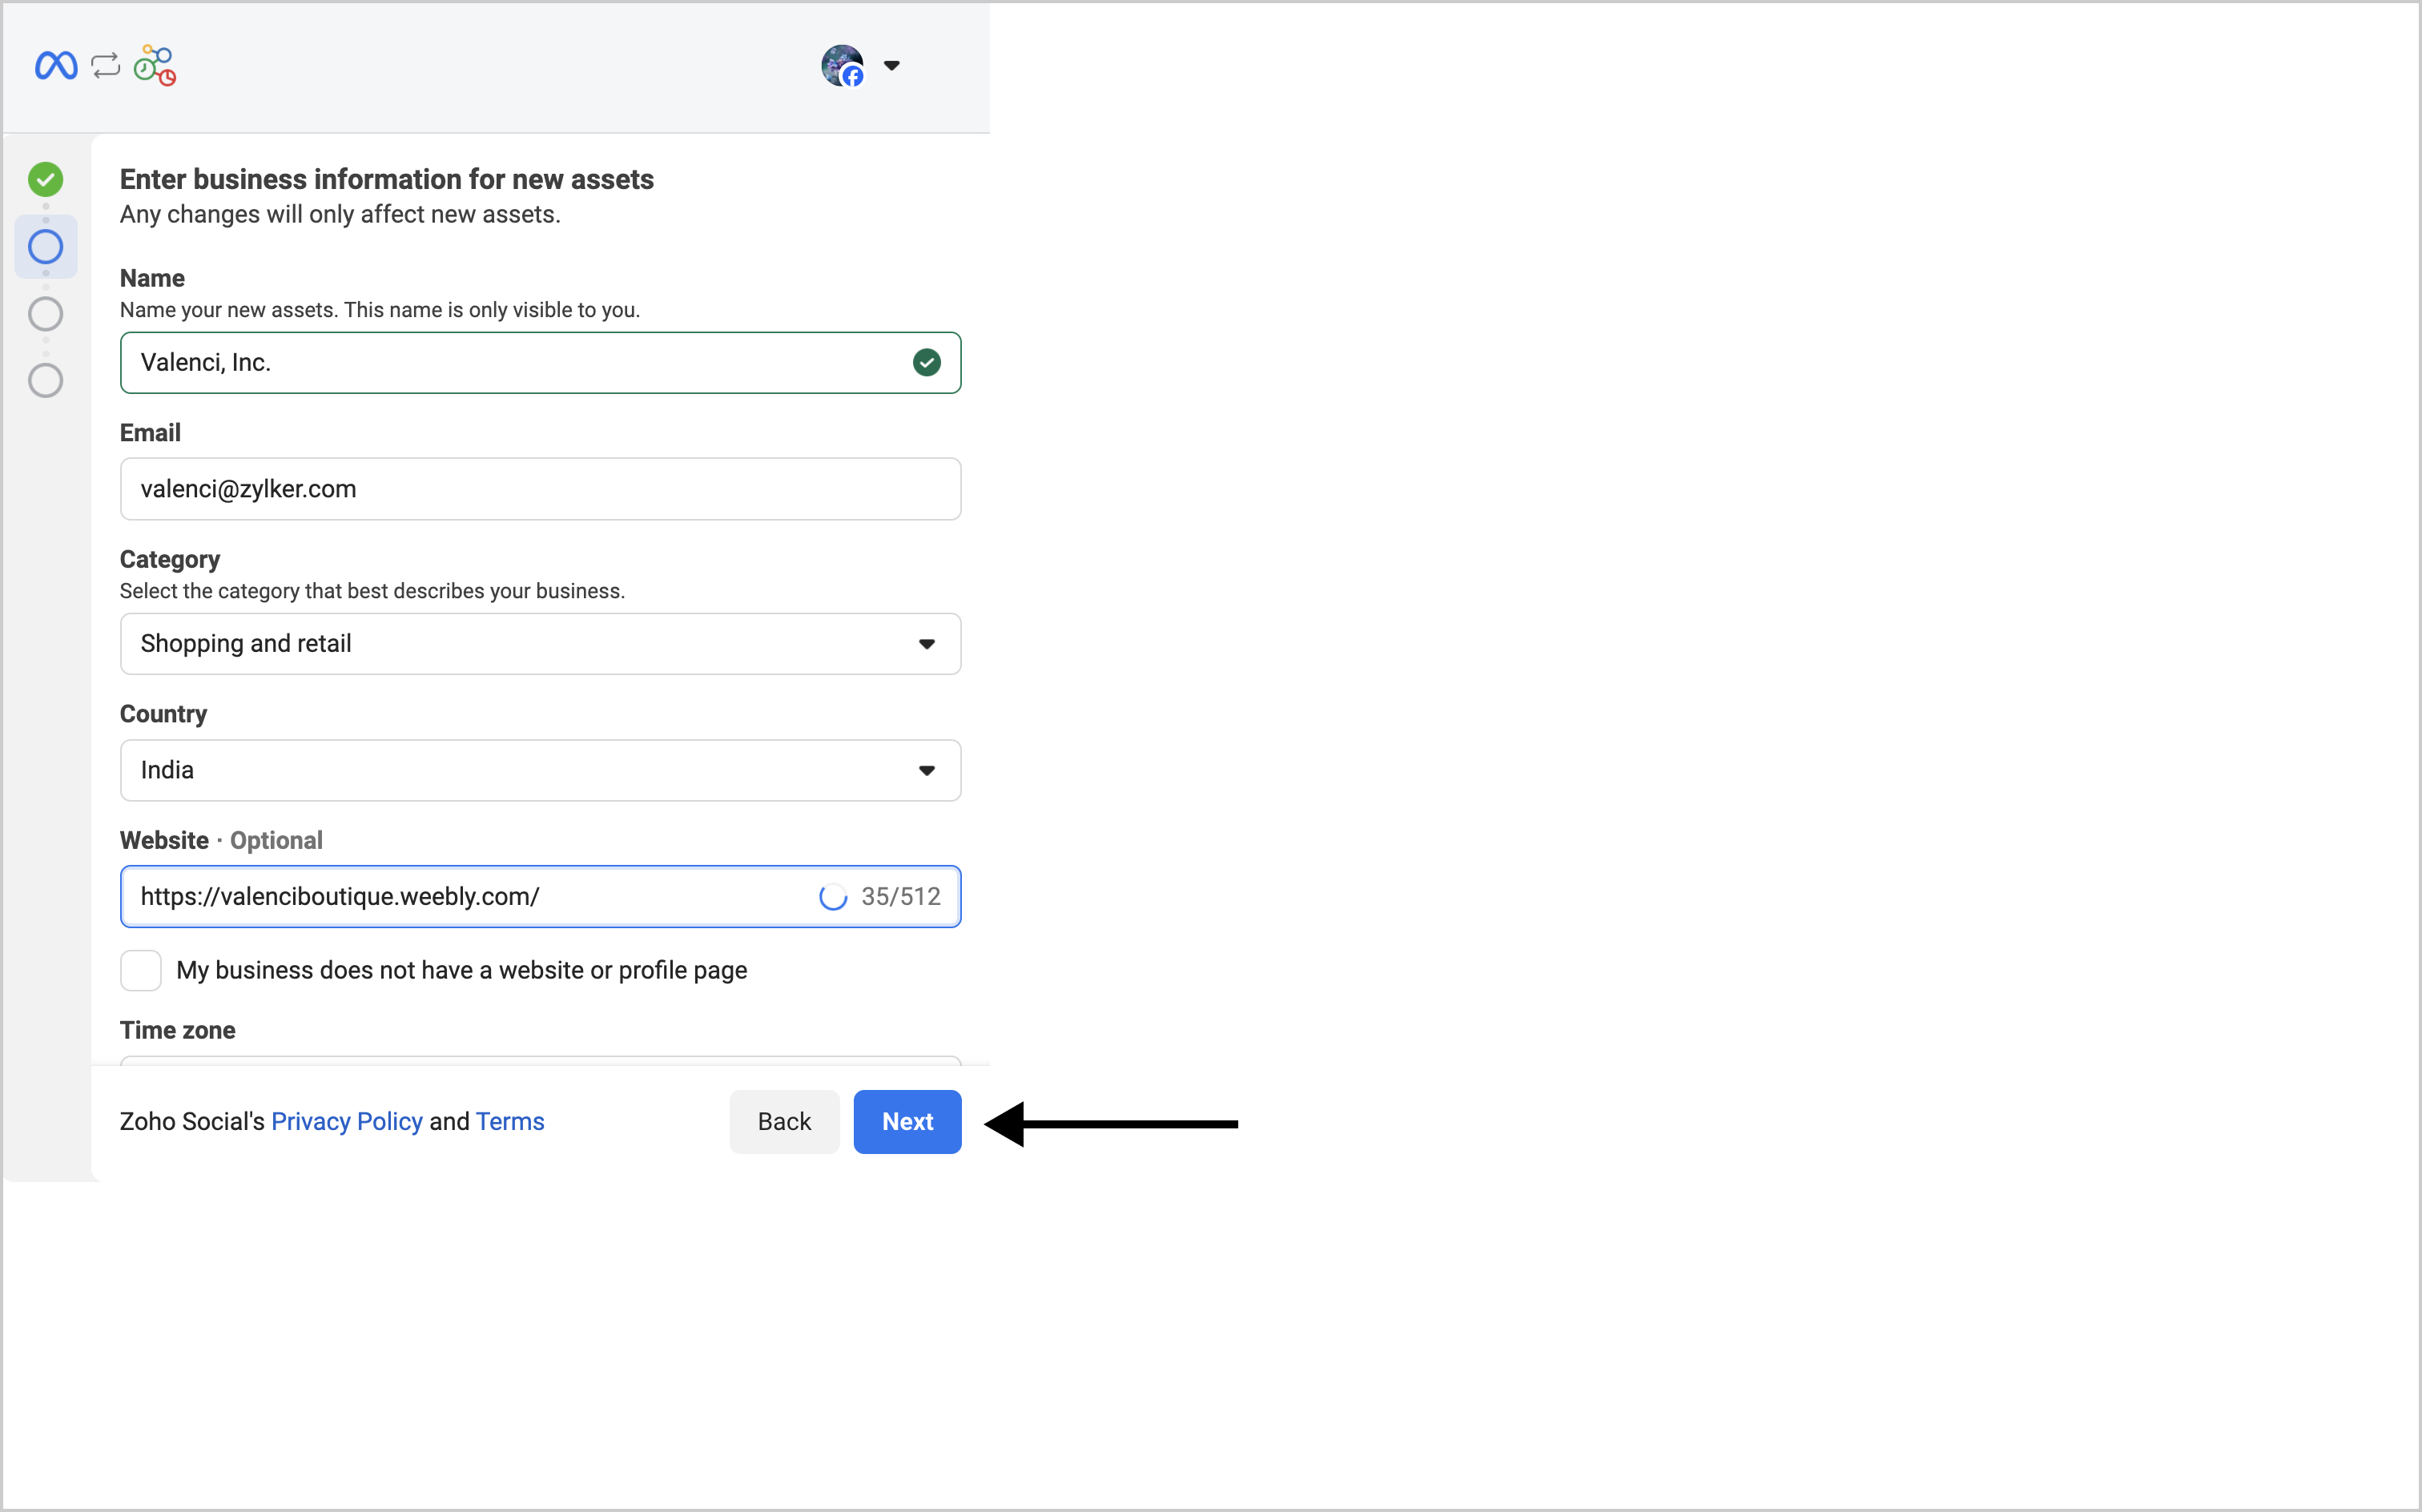The height and width of the screenshot is (1512, 2422).
Task: Open the account dropdown arrow next to avatar
Action: 891,66
